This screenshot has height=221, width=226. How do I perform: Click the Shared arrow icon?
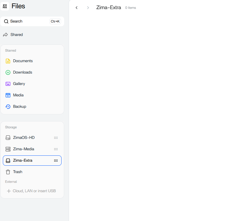tap(5, 35)
